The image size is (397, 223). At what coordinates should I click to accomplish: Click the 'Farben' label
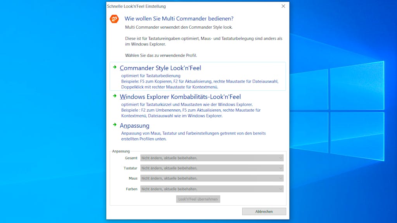[132, 189]
